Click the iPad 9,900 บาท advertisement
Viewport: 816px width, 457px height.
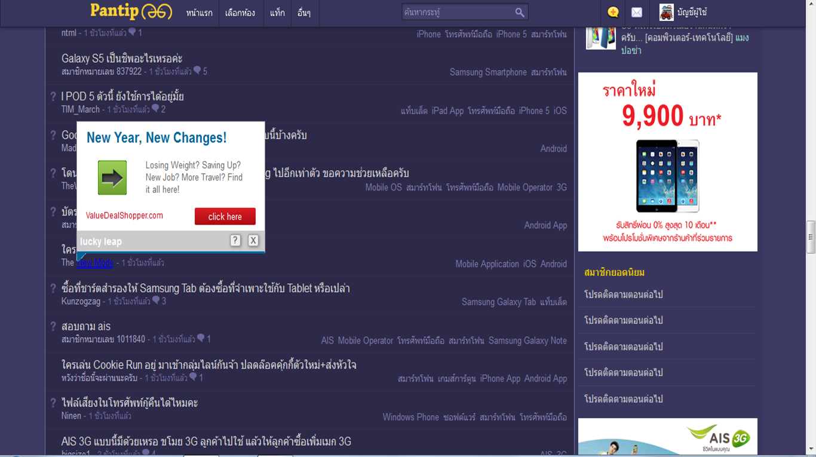point(668,162)
